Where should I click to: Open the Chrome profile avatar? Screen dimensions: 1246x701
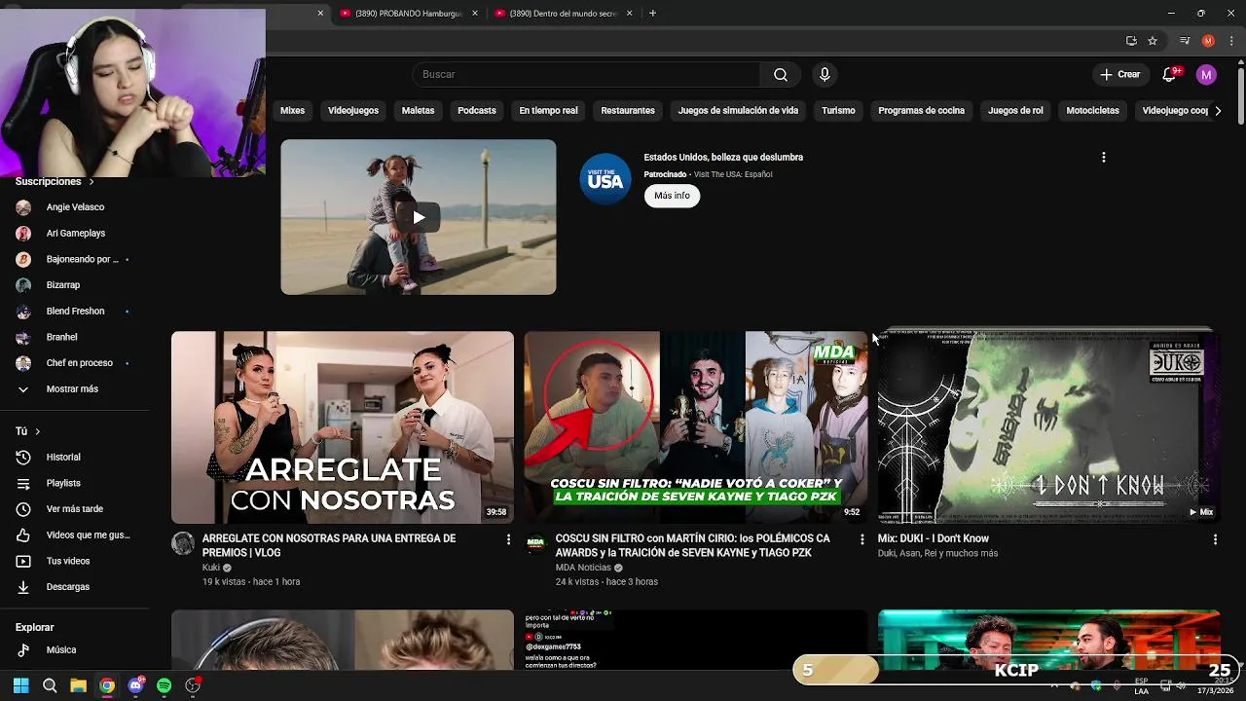point(1208,41)
